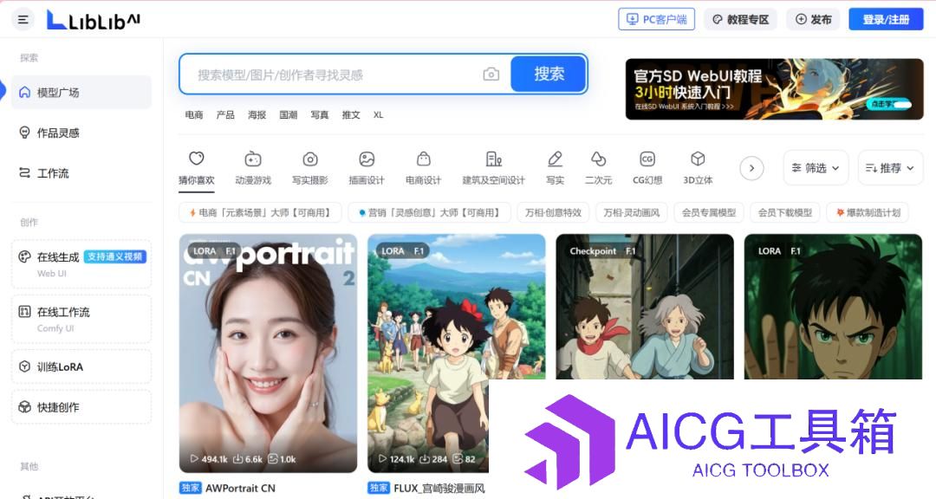Viewport: 936px width, 499px height.
Task: Click the camera image-search icon
Action: coord(491,74)
